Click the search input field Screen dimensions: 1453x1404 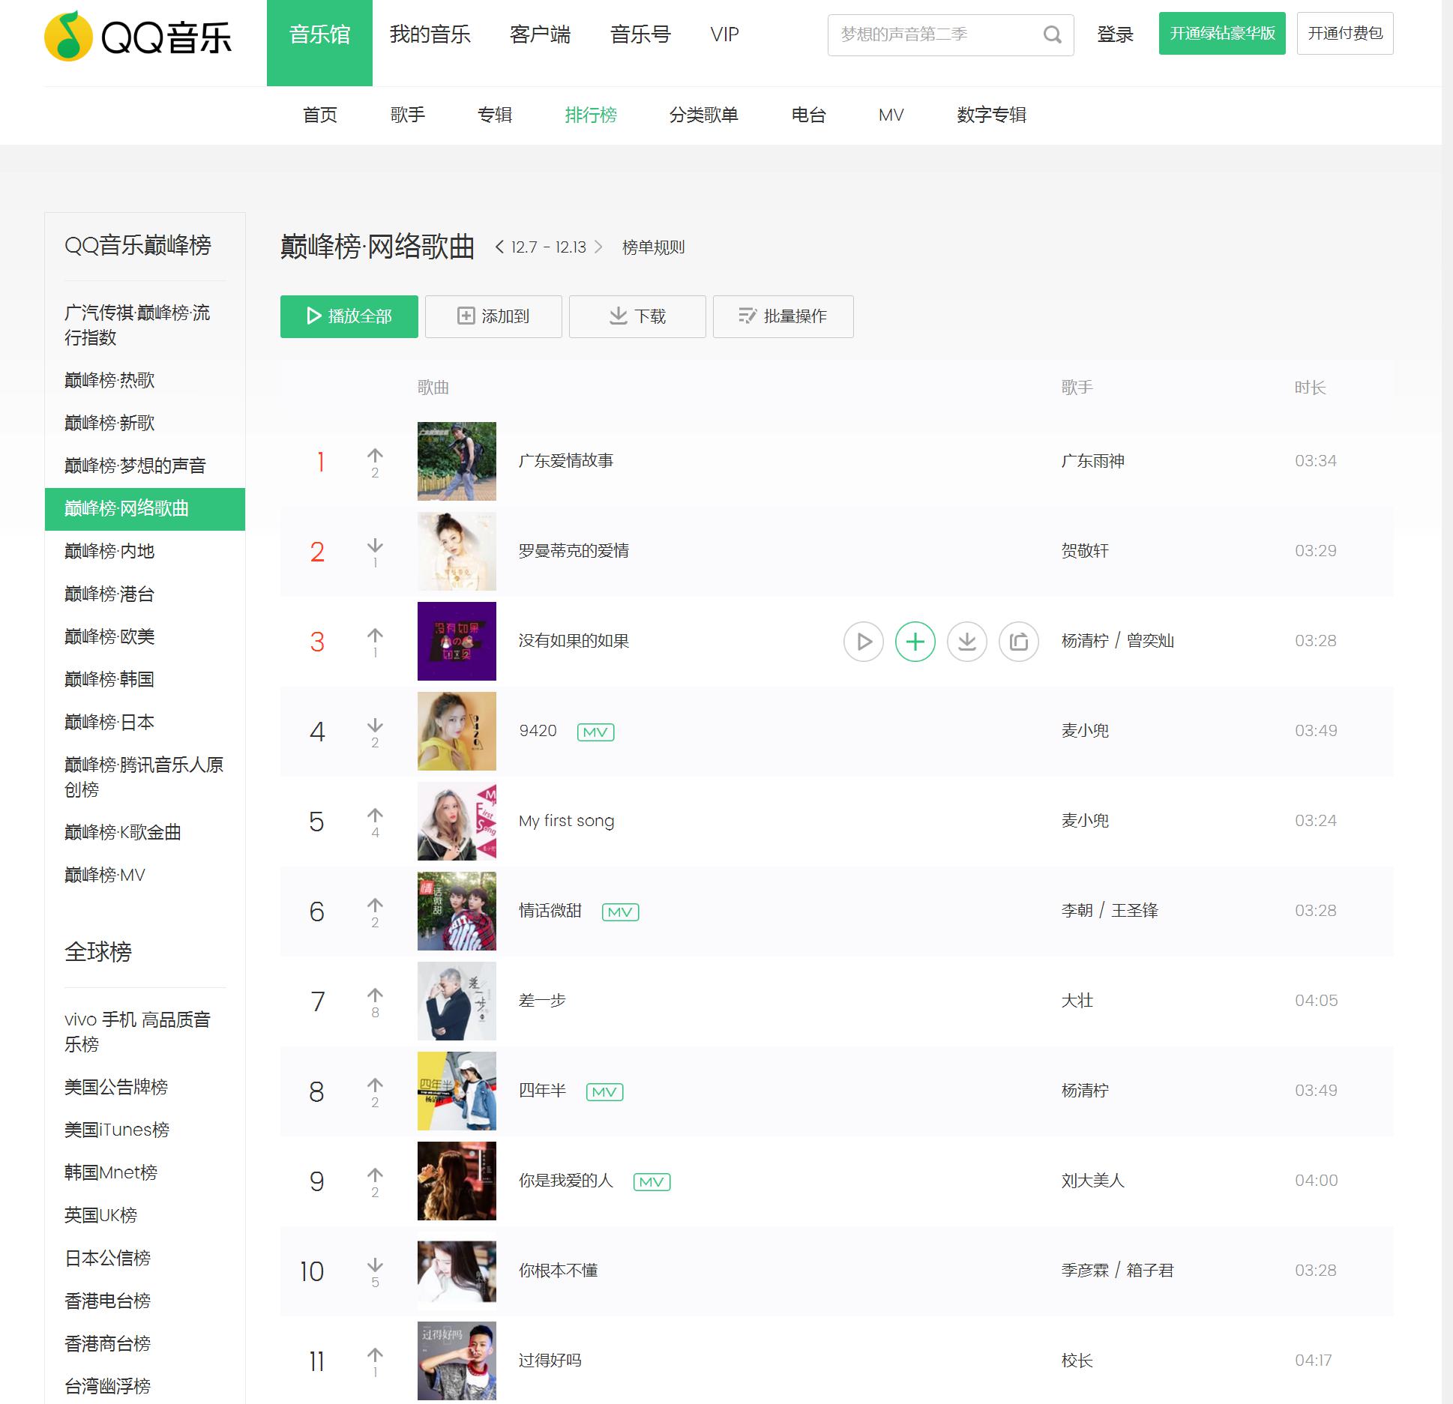[x=930, y=34]
